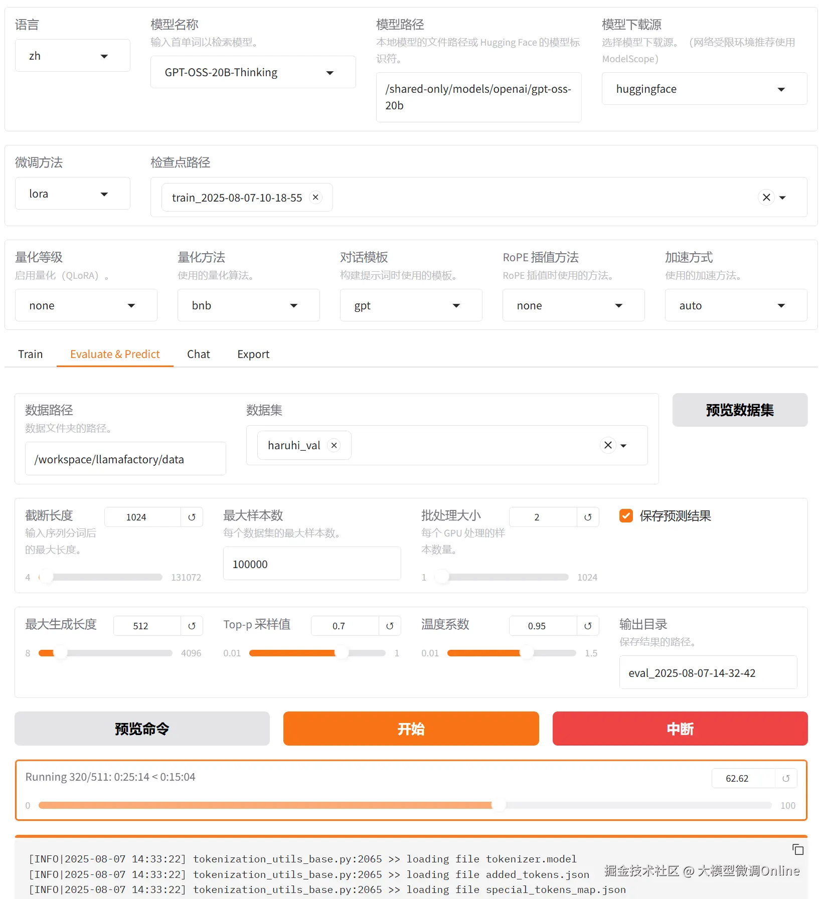Edit the 模型路径 text field
The height and width of the screenshot is (899, 821).
[x=479, y=97]
